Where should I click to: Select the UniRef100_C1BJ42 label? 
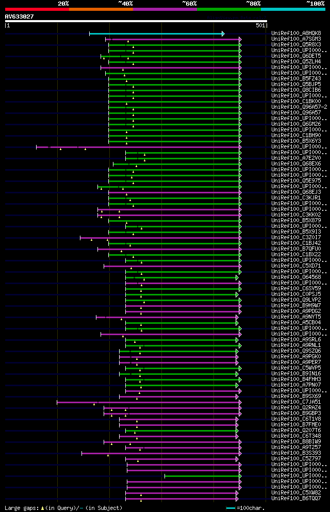click(296, 243)
